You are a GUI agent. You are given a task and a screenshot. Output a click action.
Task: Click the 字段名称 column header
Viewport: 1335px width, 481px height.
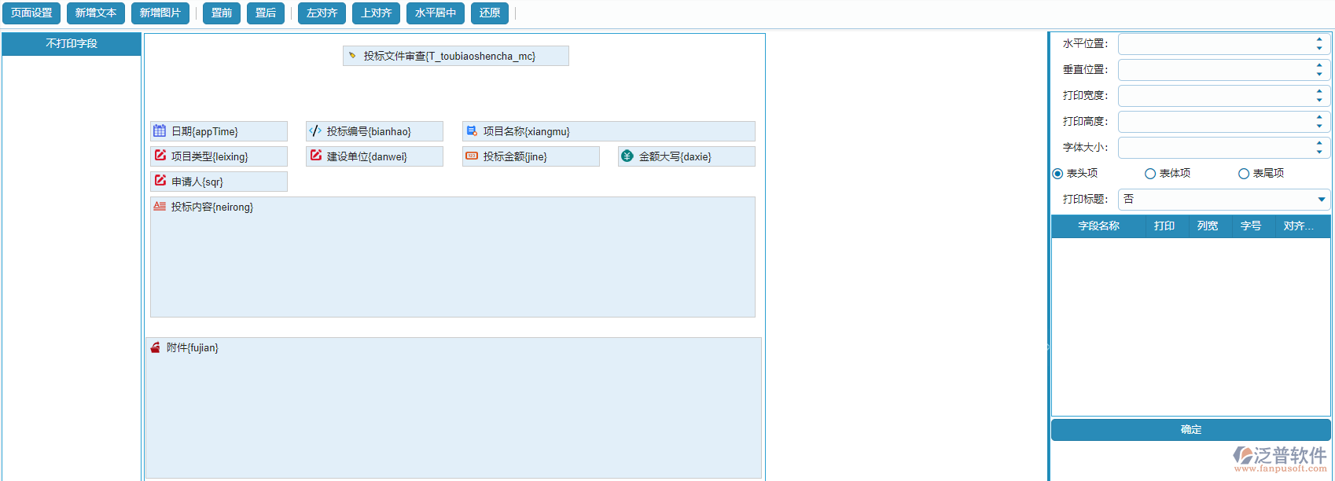coord(1098,226)
